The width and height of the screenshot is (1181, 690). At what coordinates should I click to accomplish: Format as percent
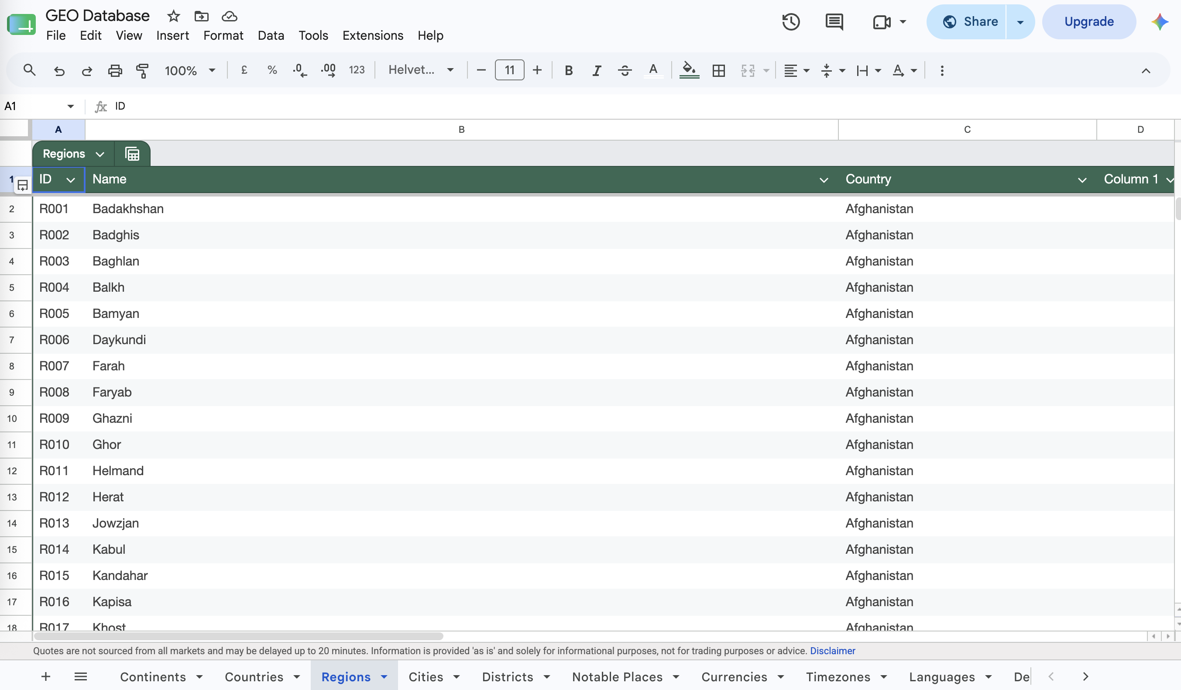(x=272, y=70)
